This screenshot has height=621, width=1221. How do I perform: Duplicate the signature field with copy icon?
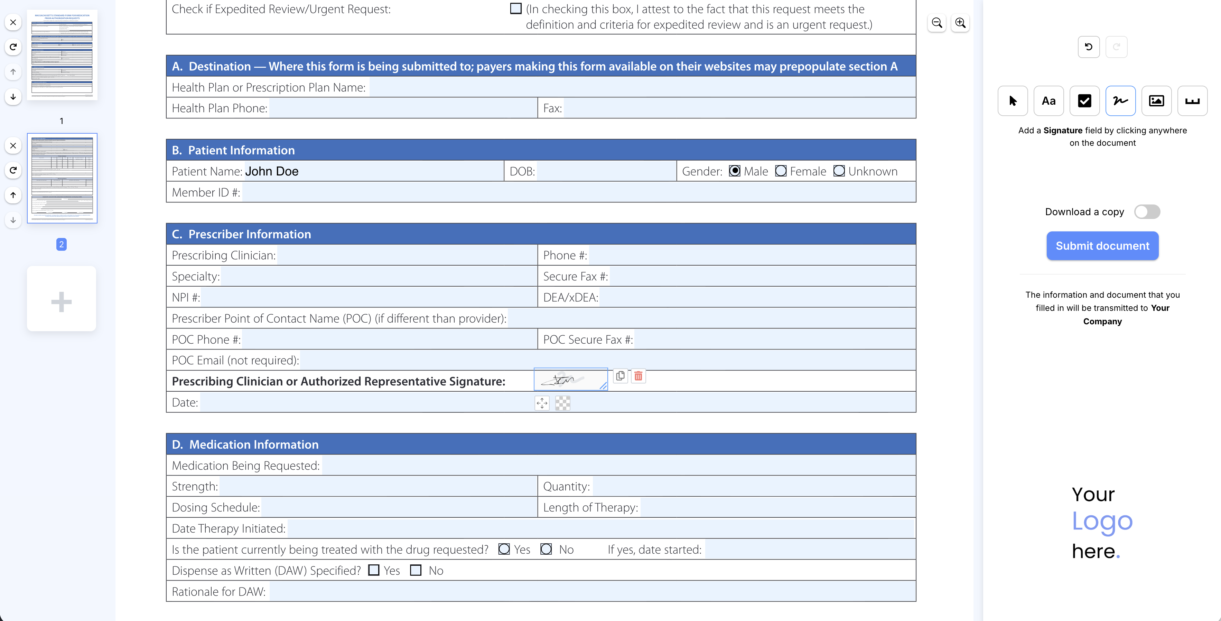pyautogui.click(x=620, y=376)
